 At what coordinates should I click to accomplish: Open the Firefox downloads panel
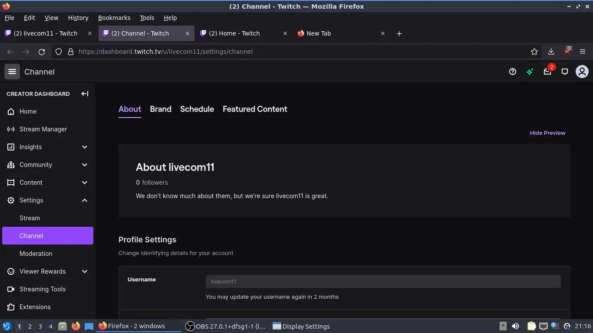click(x=551, y=52)
